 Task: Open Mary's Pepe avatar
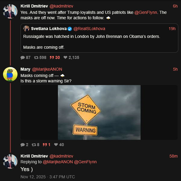pyautogui.click(x=10, y=74)
